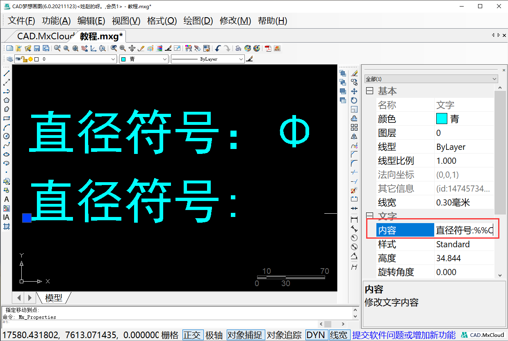Click the PDF export icon
The height and width of the screenshot is (341, 508).
268,48
